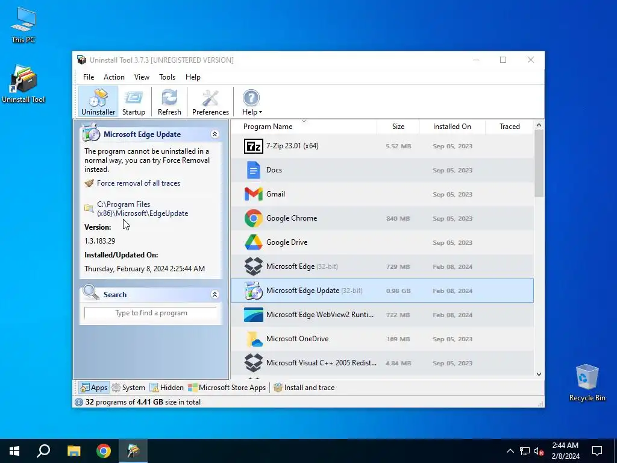Select the Microsoft Edge (32-bit) icon

pyautogui.click(x=254, y=266)
